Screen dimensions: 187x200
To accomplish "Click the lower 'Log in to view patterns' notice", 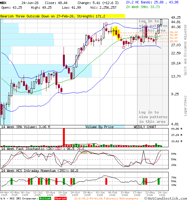I will click(153, 117).
